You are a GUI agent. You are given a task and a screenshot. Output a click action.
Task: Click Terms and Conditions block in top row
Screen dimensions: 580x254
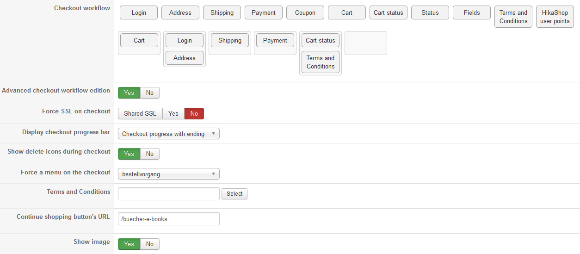click(x=513, y=17)
